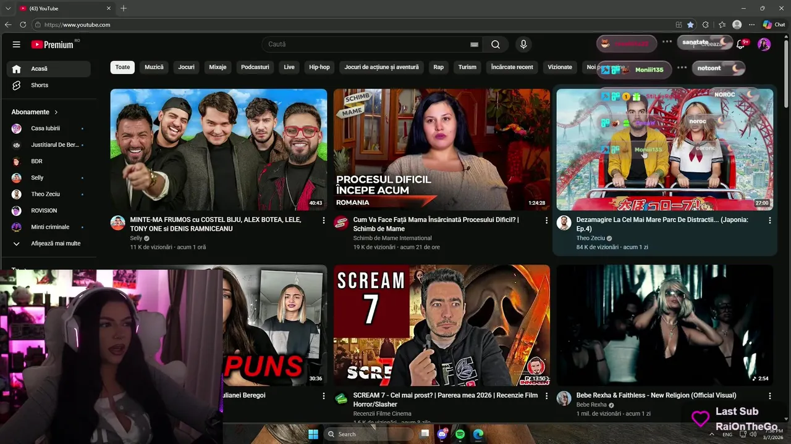Click the taskbar Search box
Viewport: 791px width, 444px height.
[369, 434]
